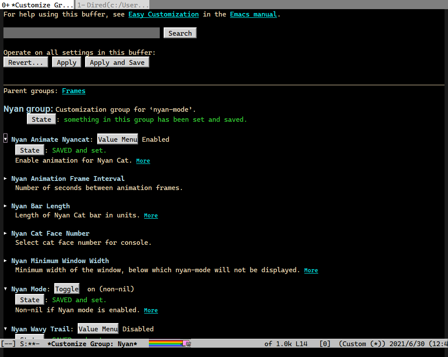Collapse the Nyan Animate Nyancat option
The width and height of the screenshot is (448, 357).
pyautogui.click(x=6, y=139)
